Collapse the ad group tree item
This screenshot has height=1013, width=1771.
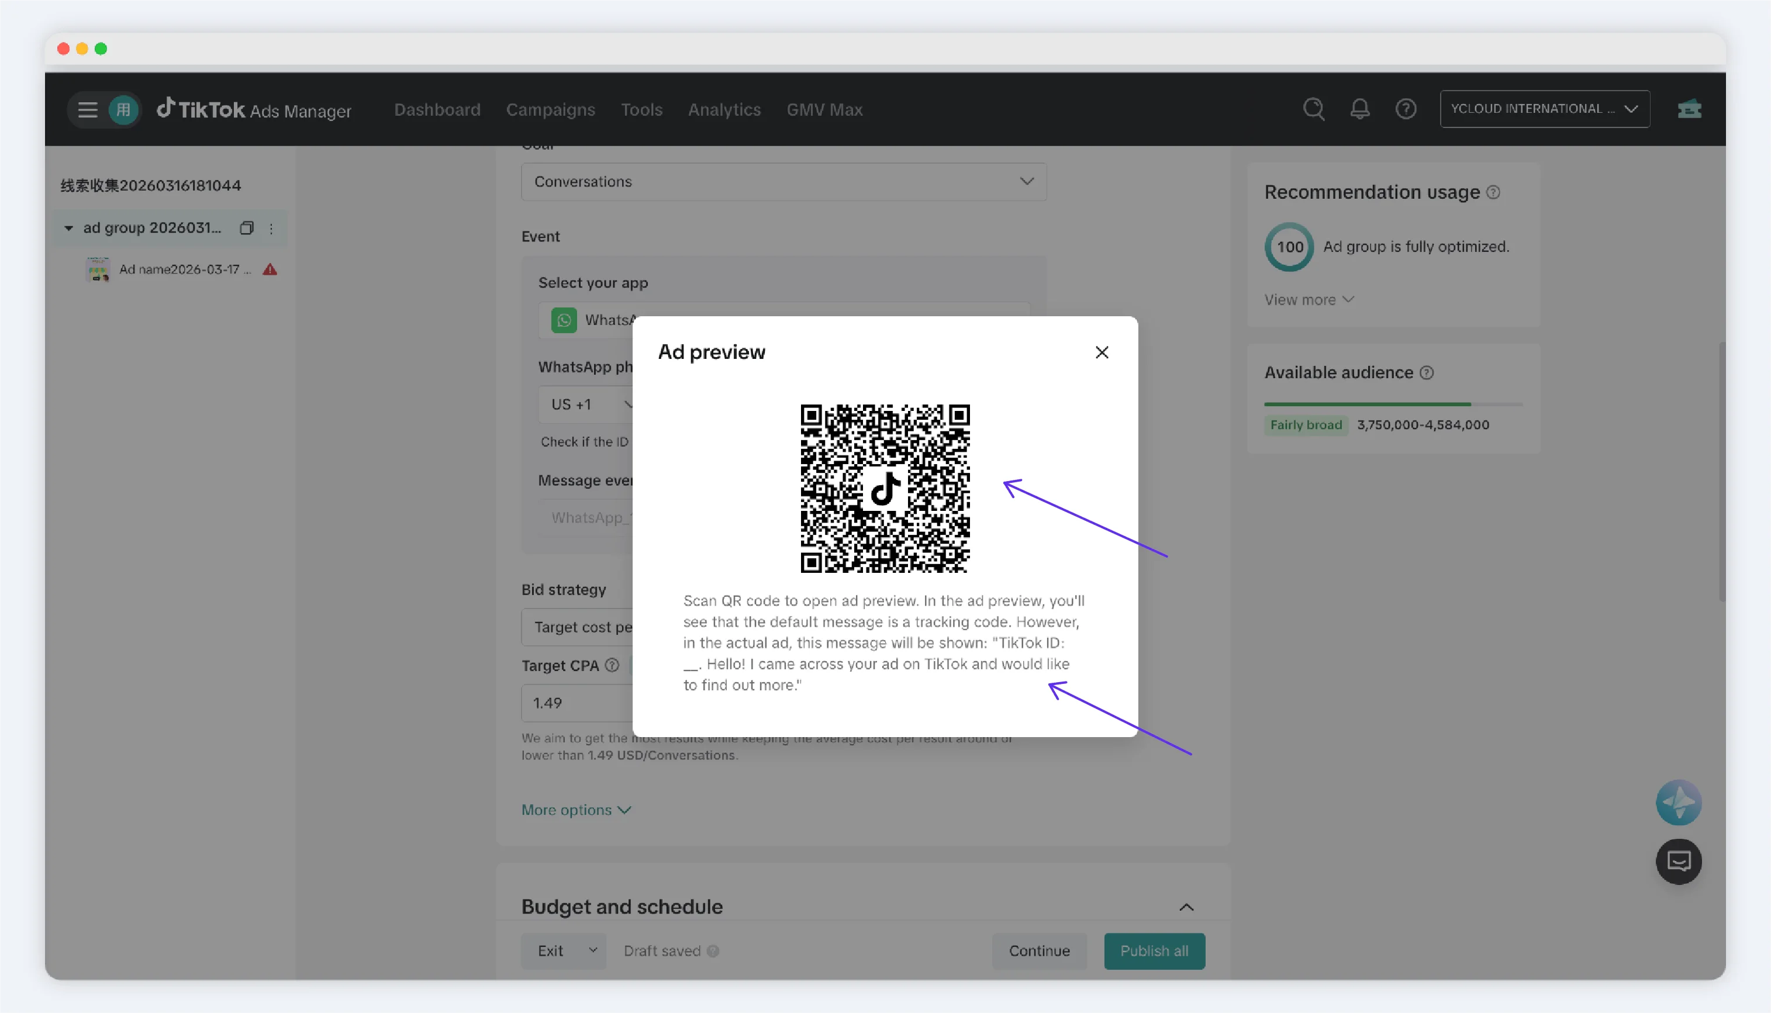[68, 228]
